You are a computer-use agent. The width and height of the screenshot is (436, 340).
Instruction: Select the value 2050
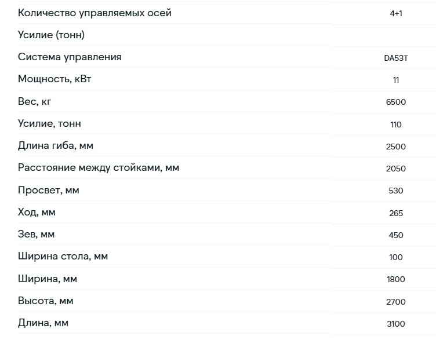[396, 169]
